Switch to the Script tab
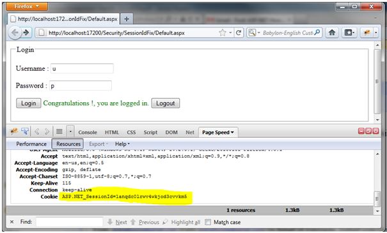The height and width of the screenshot is (233, 387). pyautogui.click(x=150, y=132)
